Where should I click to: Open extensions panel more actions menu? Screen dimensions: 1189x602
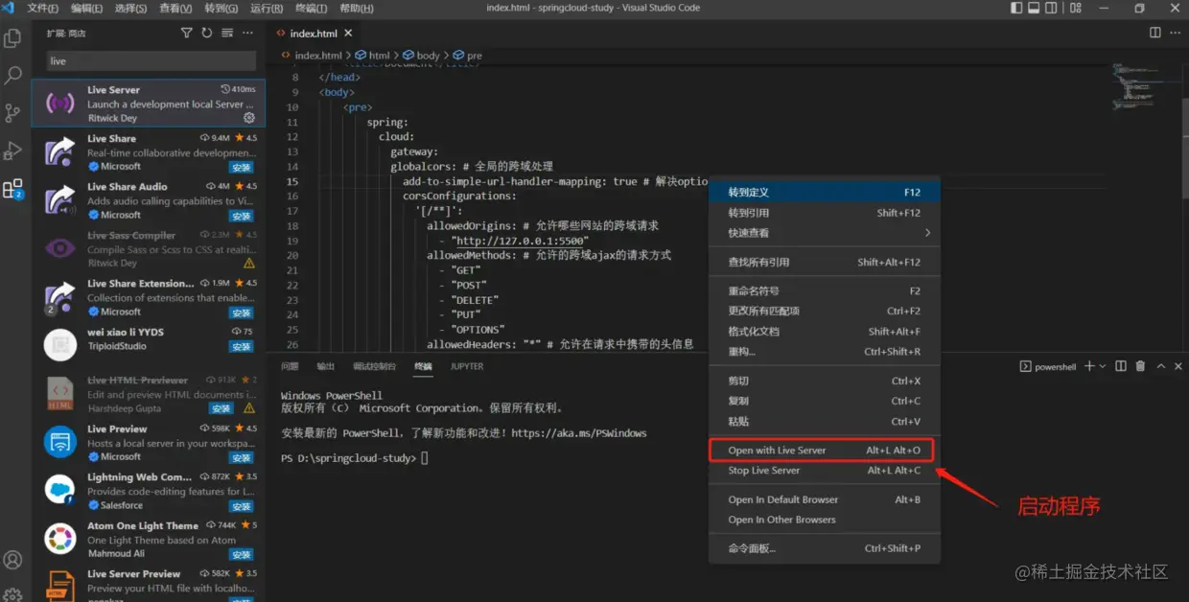point(247,33)
